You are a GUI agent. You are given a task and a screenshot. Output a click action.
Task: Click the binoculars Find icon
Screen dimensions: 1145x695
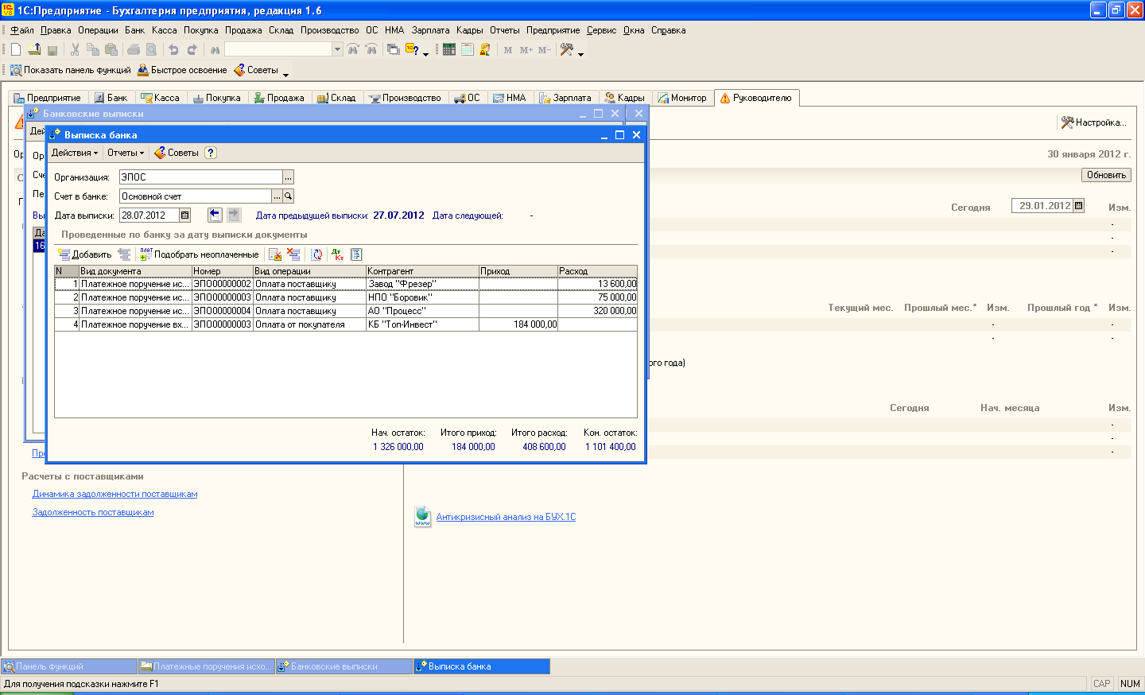coord(215,49)
